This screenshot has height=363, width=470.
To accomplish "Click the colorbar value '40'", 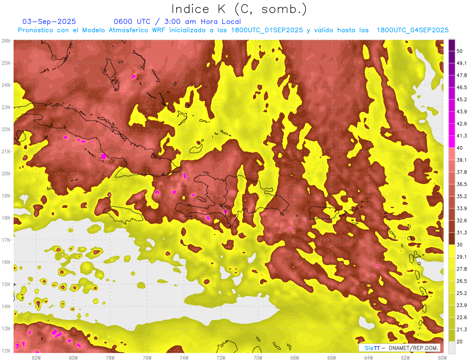I will 459,148.
